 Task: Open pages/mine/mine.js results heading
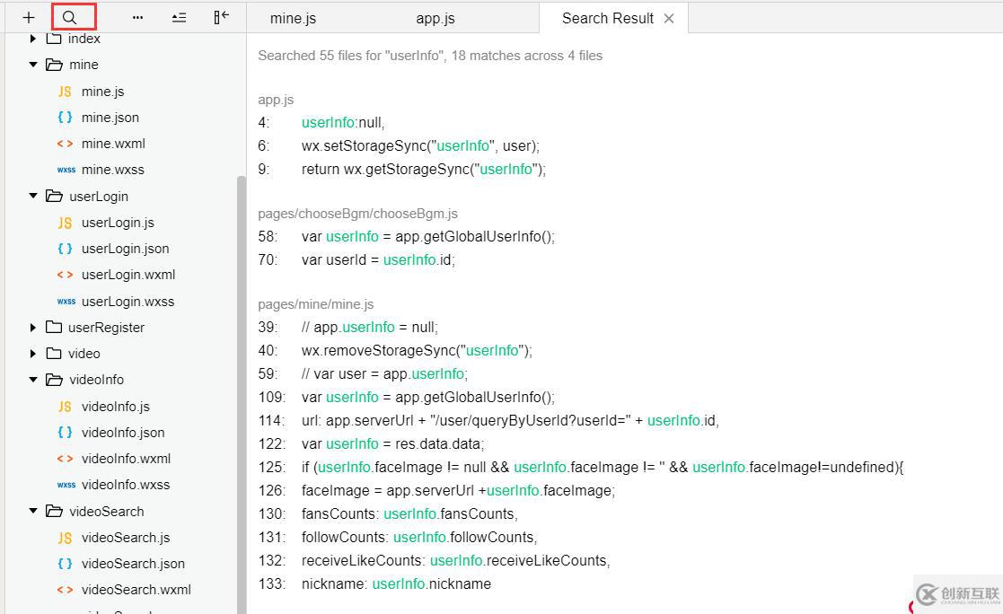(315, 304)
